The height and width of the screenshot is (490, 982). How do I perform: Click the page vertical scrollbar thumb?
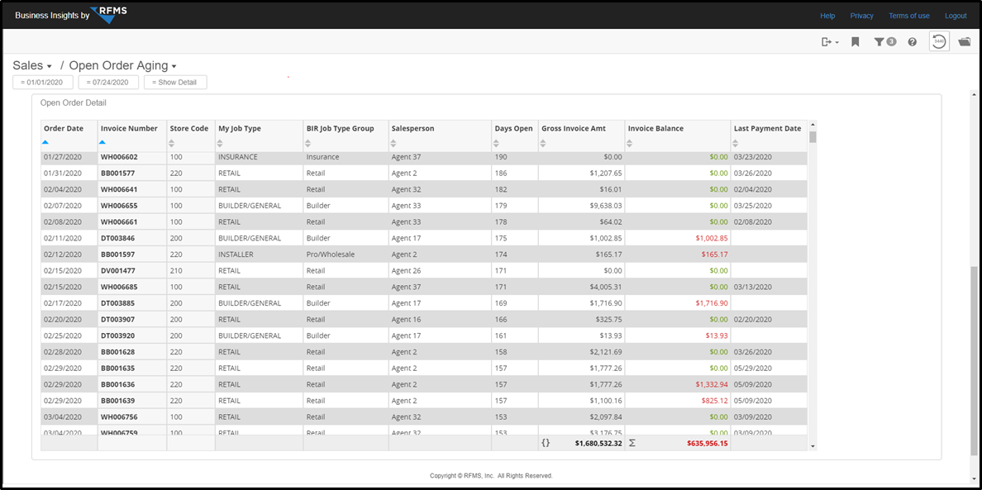tap(973, 359)
